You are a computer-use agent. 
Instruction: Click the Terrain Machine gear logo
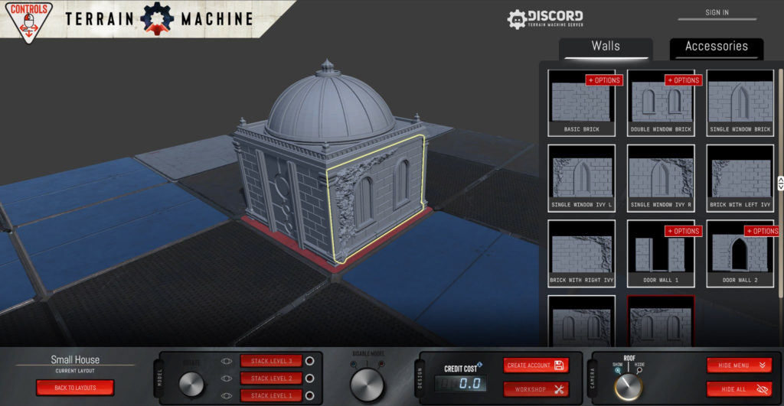tap(157, 18)
